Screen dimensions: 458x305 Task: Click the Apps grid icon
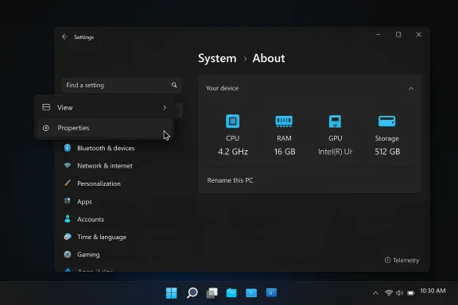(67, 201)
